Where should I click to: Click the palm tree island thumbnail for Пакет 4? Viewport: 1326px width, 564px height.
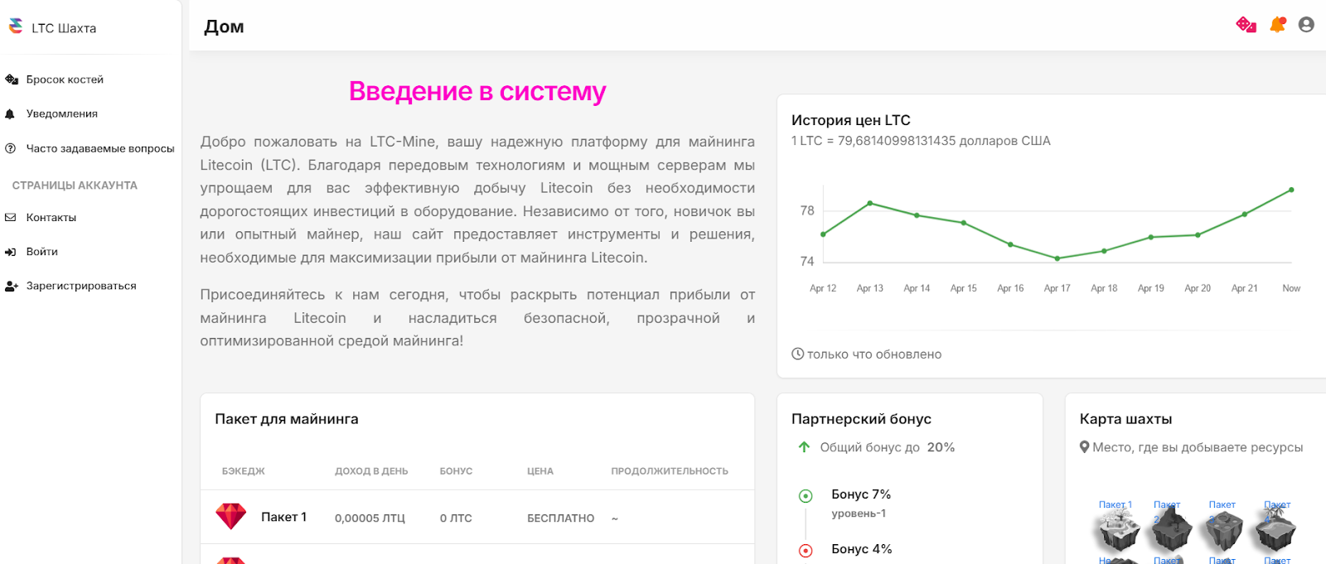1275,532
